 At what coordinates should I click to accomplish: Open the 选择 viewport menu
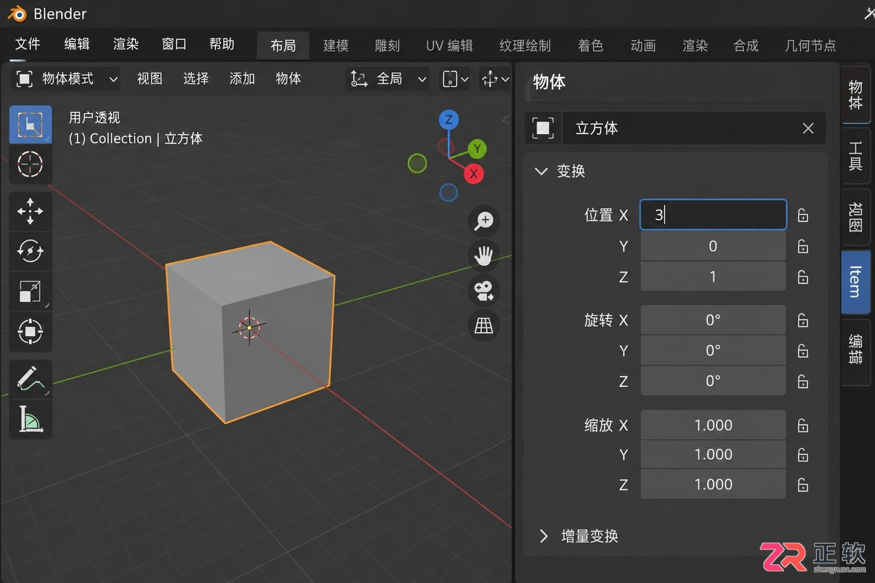click(x=196, y=79)
